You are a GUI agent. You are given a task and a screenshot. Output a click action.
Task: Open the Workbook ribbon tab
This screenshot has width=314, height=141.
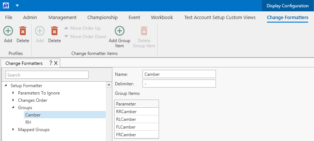click(162, 17)
